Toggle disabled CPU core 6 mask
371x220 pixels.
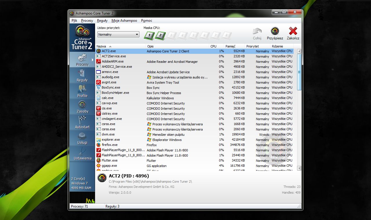pyautogui.click(x=204, y=36)
